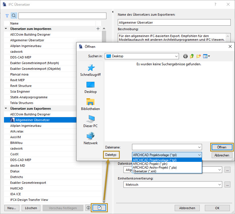
Task: Add a new import translator with plus icon
Action: click(98, 29)
